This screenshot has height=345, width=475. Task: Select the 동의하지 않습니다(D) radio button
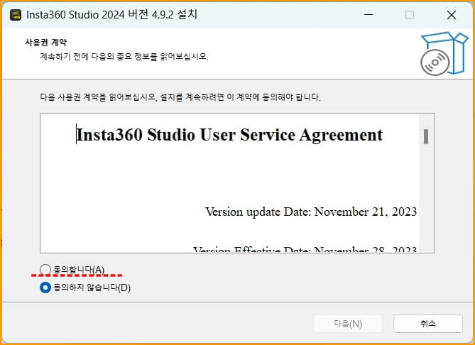click(45, 287)
